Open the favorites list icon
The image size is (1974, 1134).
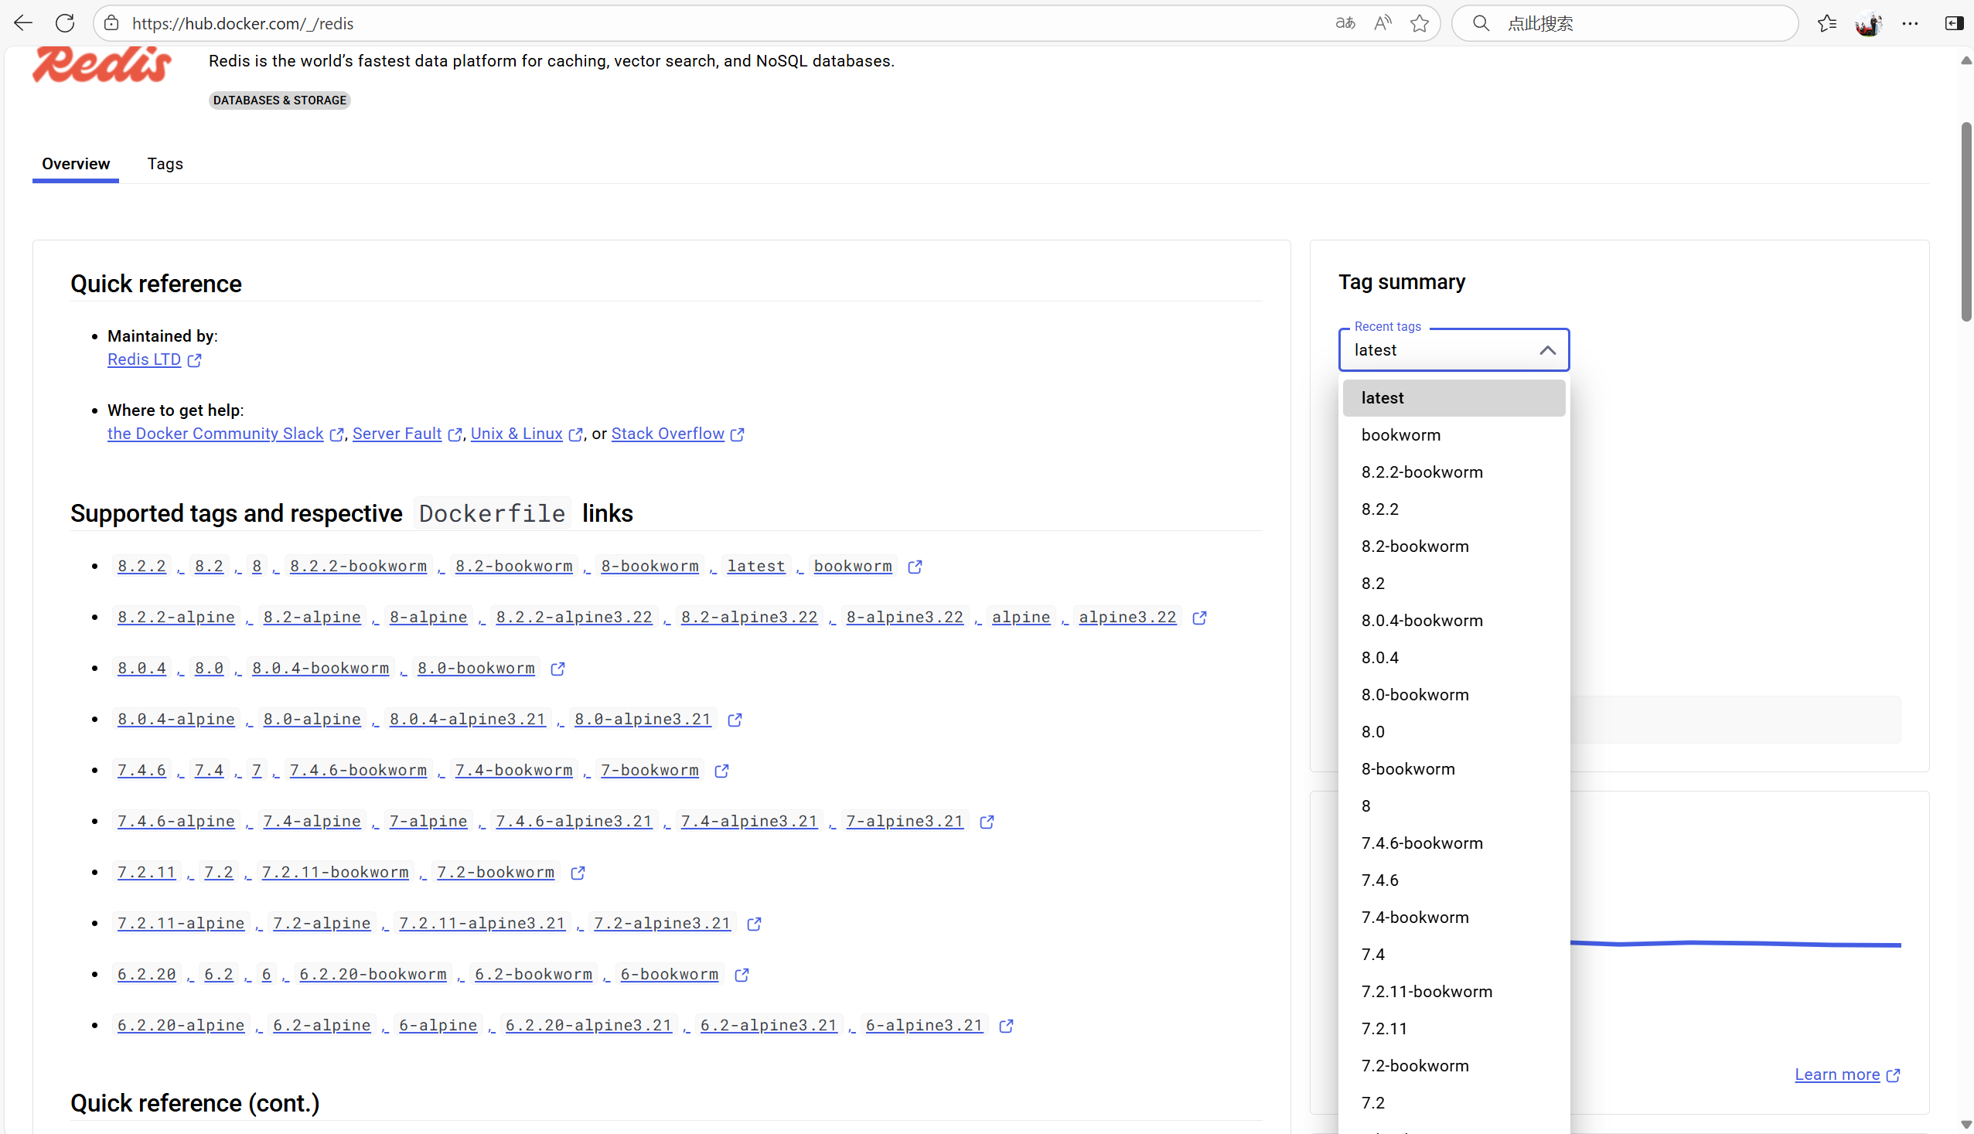click(1827, 23)
